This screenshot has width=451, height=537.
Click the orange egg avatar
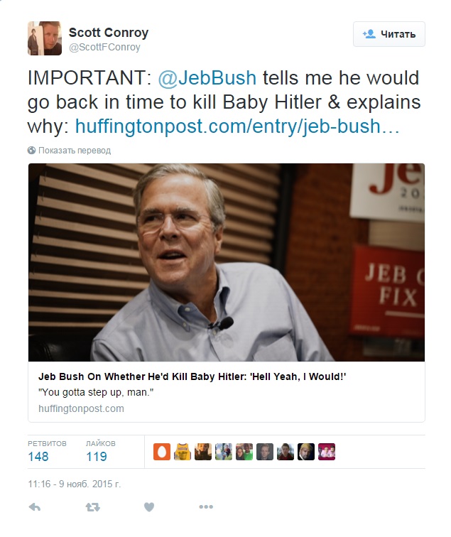162,452
